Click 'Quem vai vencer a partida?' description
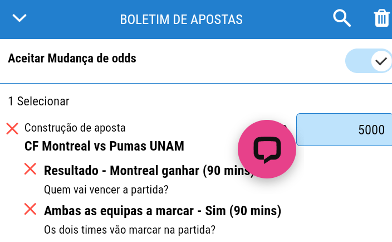Image resolution: width=392 pixels, height=242 pixels. tap(106, 190)
